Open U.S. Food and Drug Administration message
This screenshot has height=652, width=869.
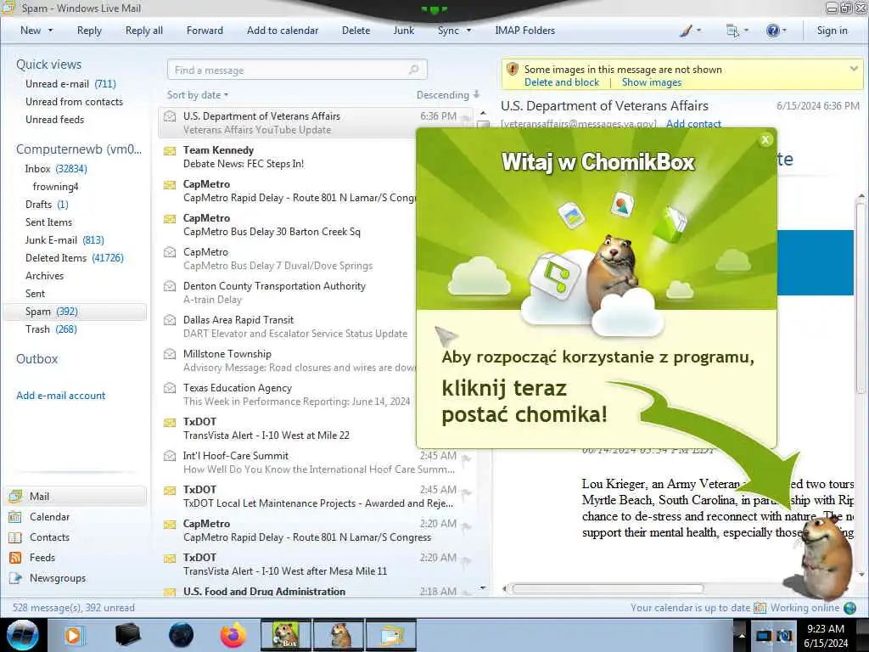pos(317,591)
